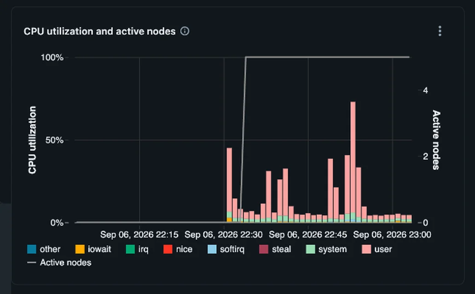Toggle the 'irq' legend series
The height and width of the screenshot is (294, 475).
tap(137, 249)
